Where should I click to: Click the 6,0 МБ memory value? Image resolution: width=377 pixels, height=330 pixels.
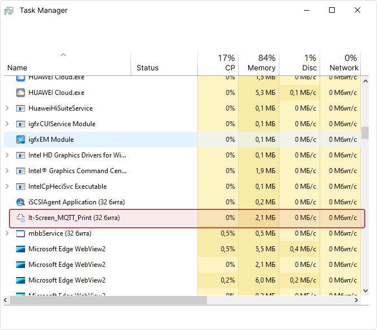pyautogui.click(x=265, y=280)
